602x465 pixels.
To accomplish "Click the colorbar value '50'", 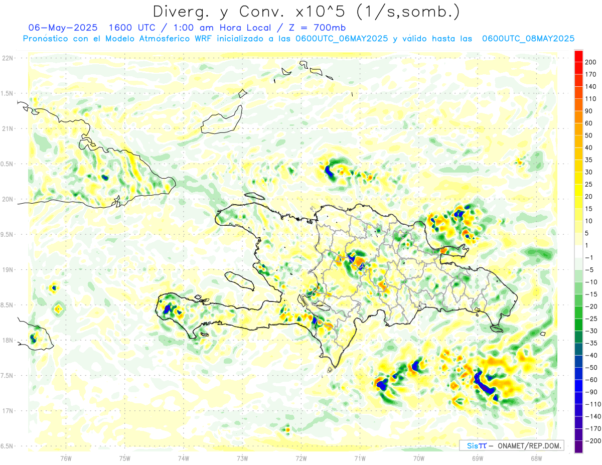I will (x=589, y=135).
